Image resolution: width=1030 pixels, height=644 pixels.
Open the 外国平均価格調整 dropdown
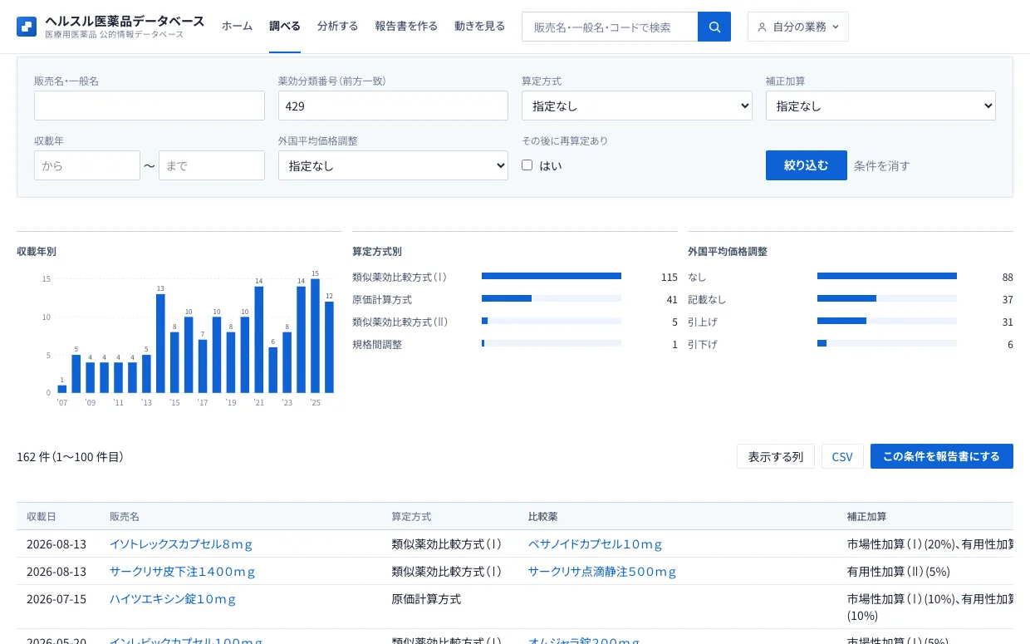(393, 165)
